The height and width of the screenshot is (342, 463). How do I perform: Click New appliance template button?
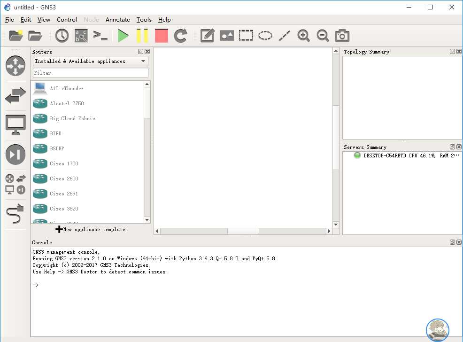90,229
